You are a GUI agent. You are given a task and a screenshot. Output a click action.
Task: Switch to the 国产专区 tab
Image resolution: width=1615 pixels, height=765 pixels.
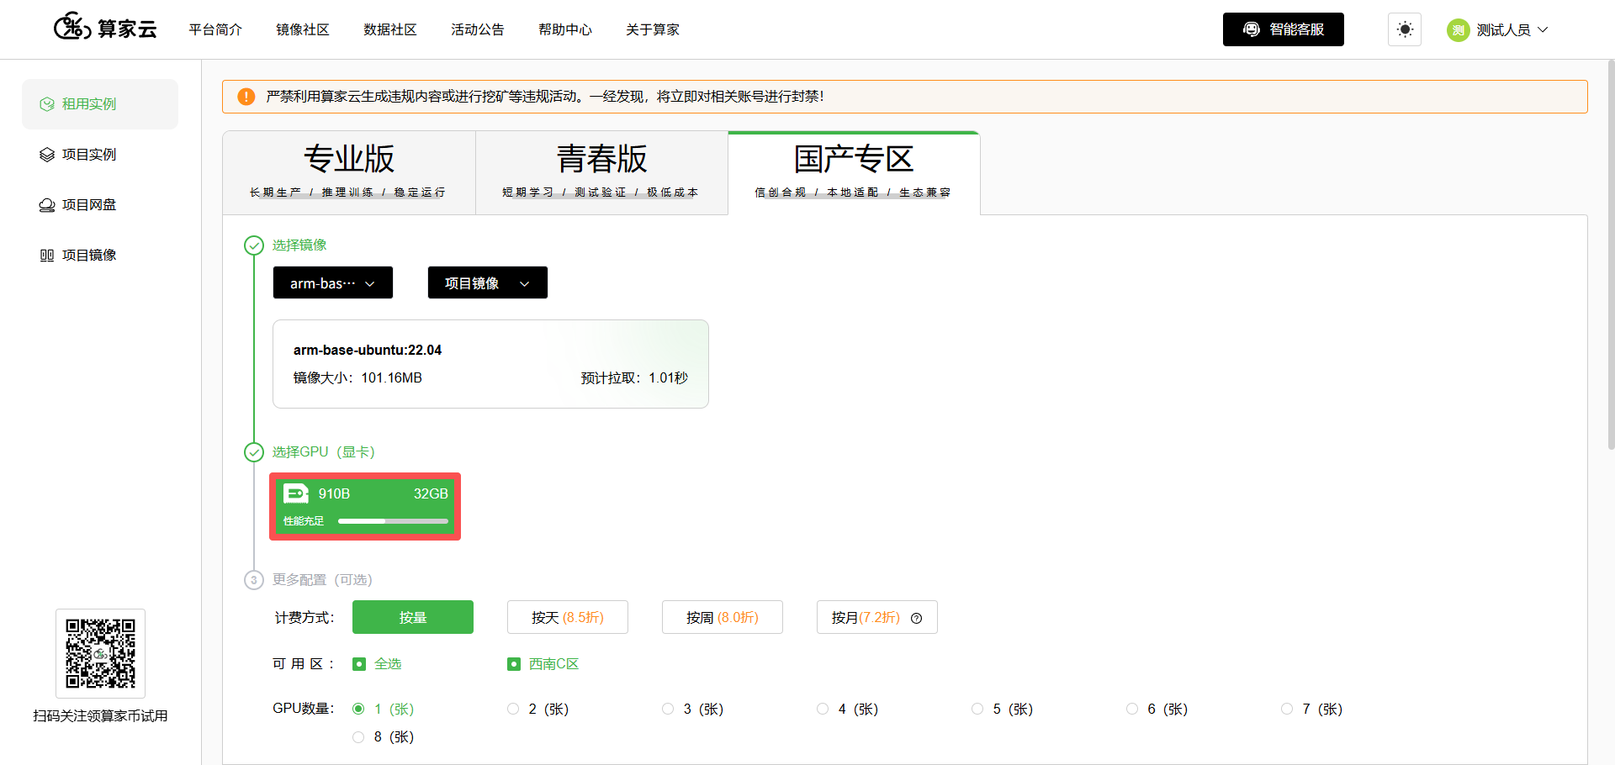[x=855, y=172]
